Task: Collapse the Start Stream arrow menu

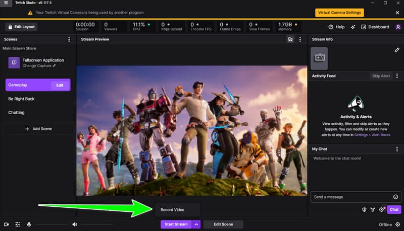Action: point(196,224)
